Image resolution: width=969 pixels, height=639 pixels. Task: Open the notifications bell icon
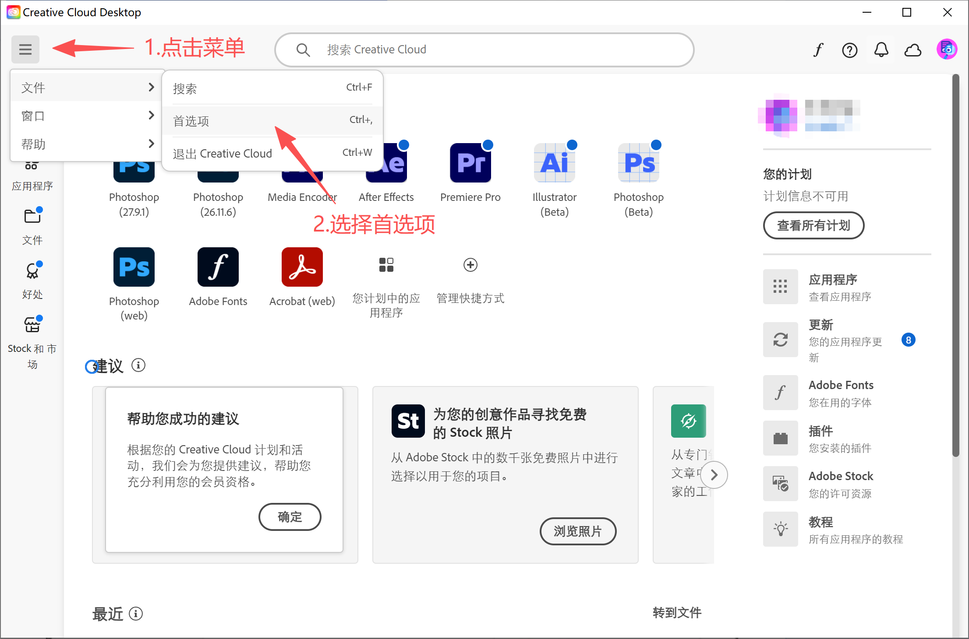881,50
